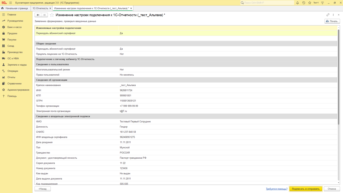Select Права пользователей Не менялись
Viewport: 343px width, 193px height.
coord(127,75)
